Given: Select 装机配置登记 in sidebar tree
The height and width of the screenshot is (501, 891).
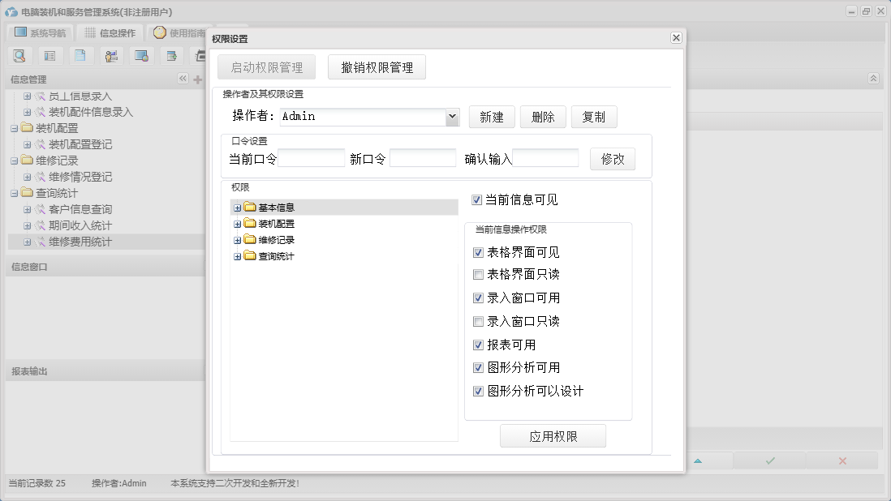Looking at the screenshot, I should click(x=80, y=144).
